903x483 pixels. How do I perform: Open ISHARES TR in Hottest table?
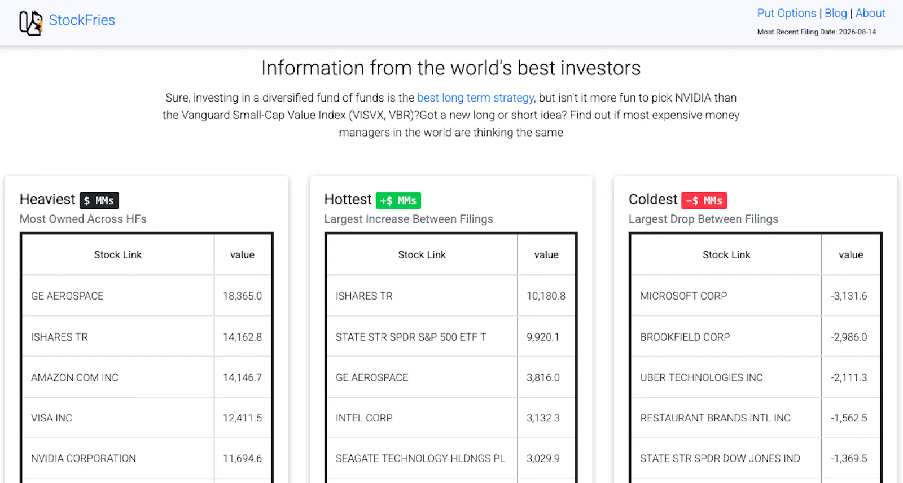point(364,296)
